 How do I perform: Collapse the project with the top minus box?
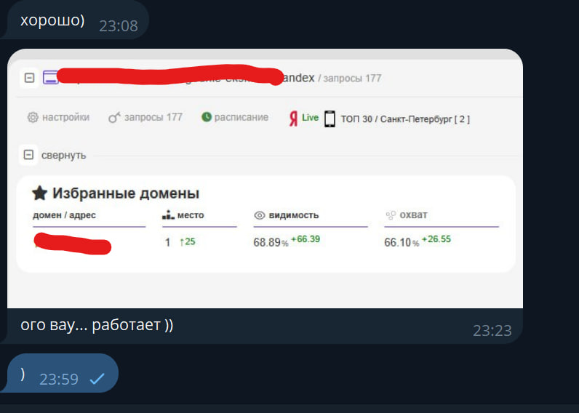point(29,78)
